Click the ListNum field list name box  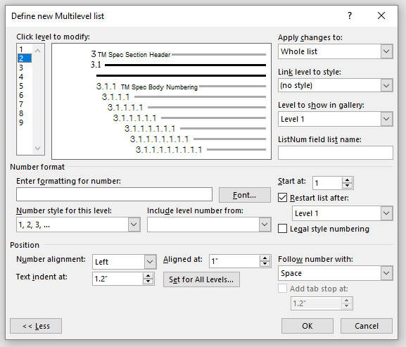(336, 153)
